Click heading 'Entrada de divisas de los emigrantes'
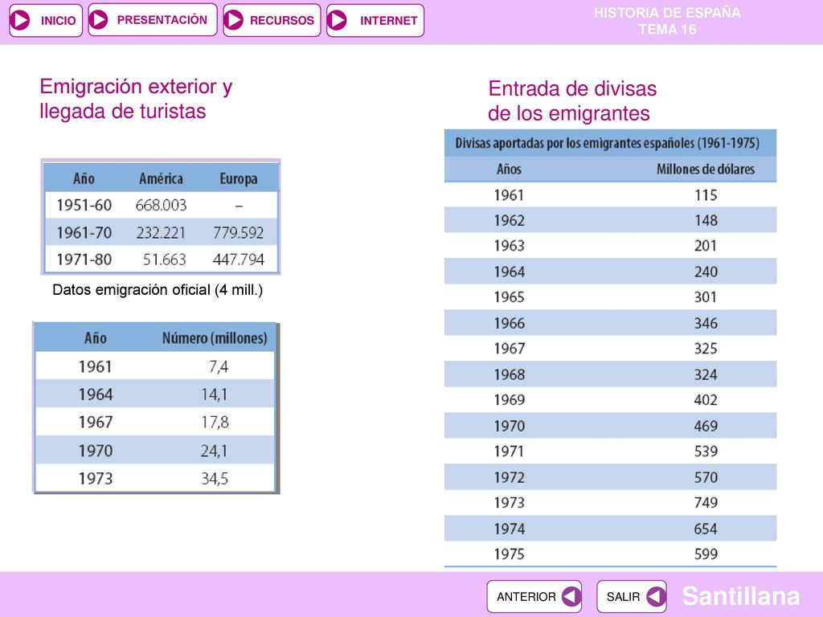The height and width of the screenshot is (617, 823). (x=572, y=100)
